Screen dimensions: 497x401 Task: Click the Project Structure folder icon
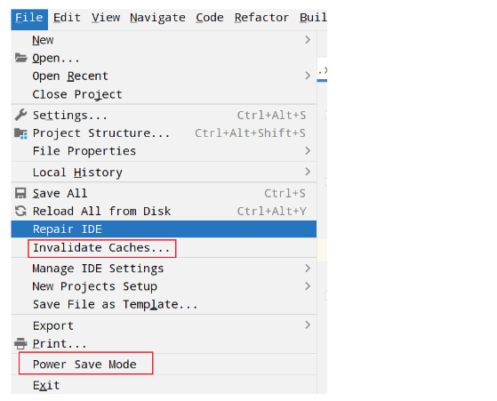pyautogui.click(x=20, y=133)
